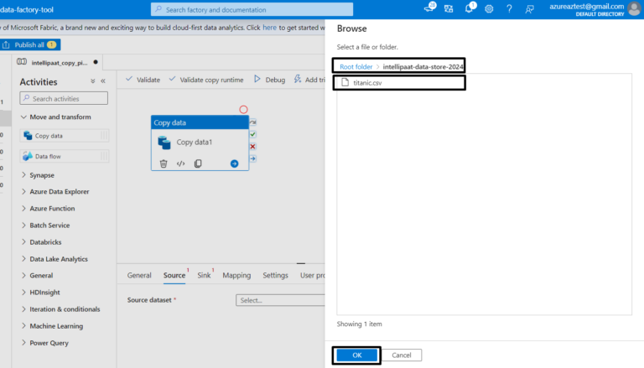Delete the Copy data1 activity with the trash icon
644x368 pixels.
click(x=164, y=163)
